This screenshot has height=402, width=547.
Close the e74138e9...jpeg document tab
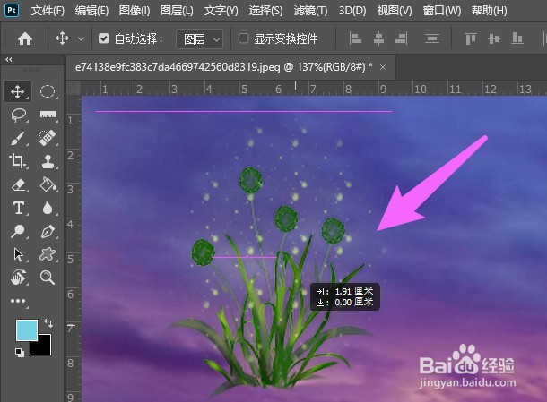383,67
